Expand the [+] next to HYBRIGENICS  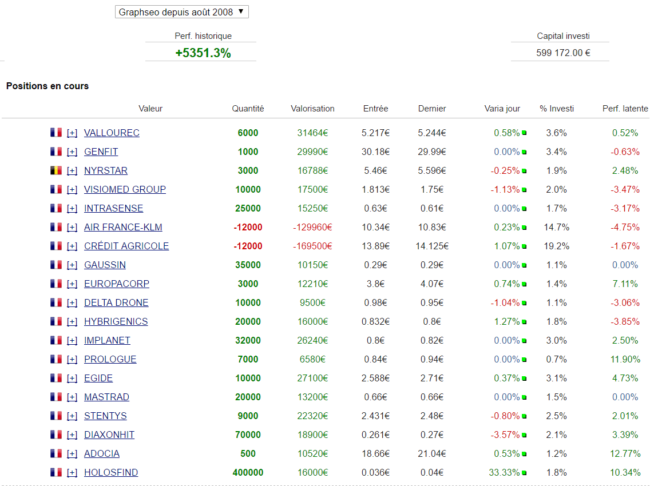[72, 321]
